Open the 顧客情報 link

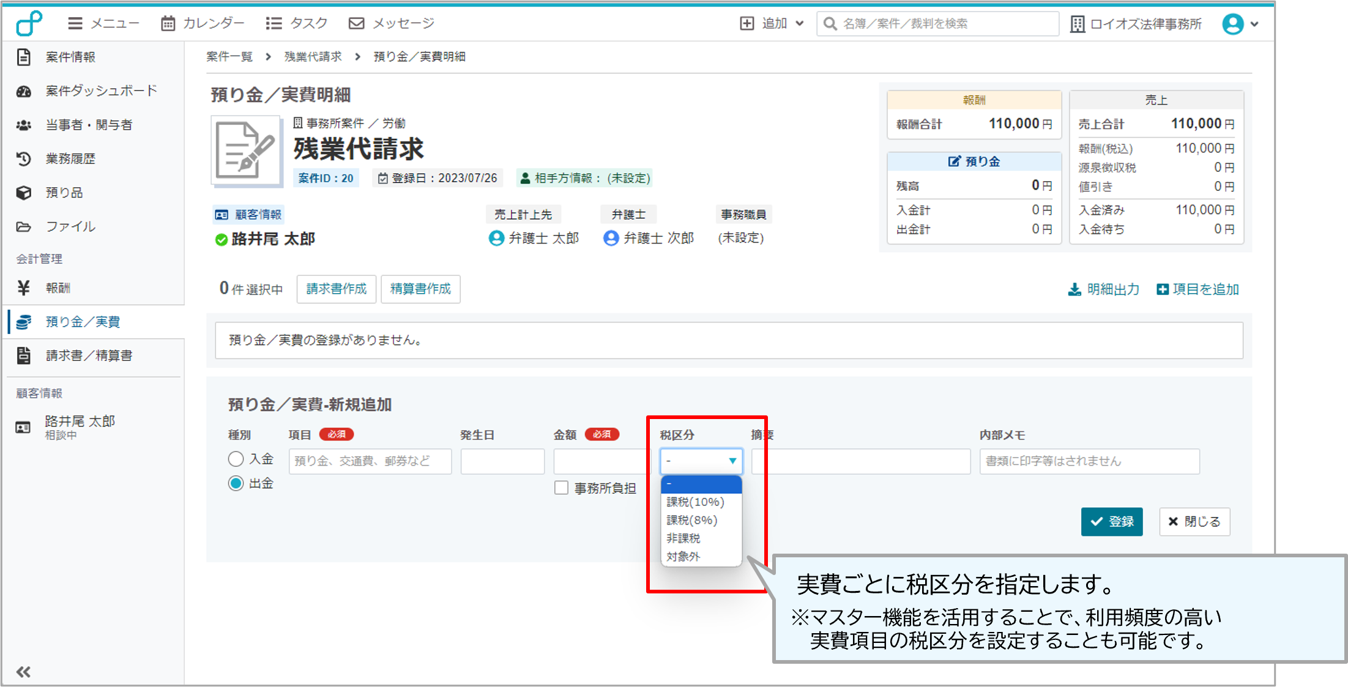pyautogui.click(x=248, y=215)
